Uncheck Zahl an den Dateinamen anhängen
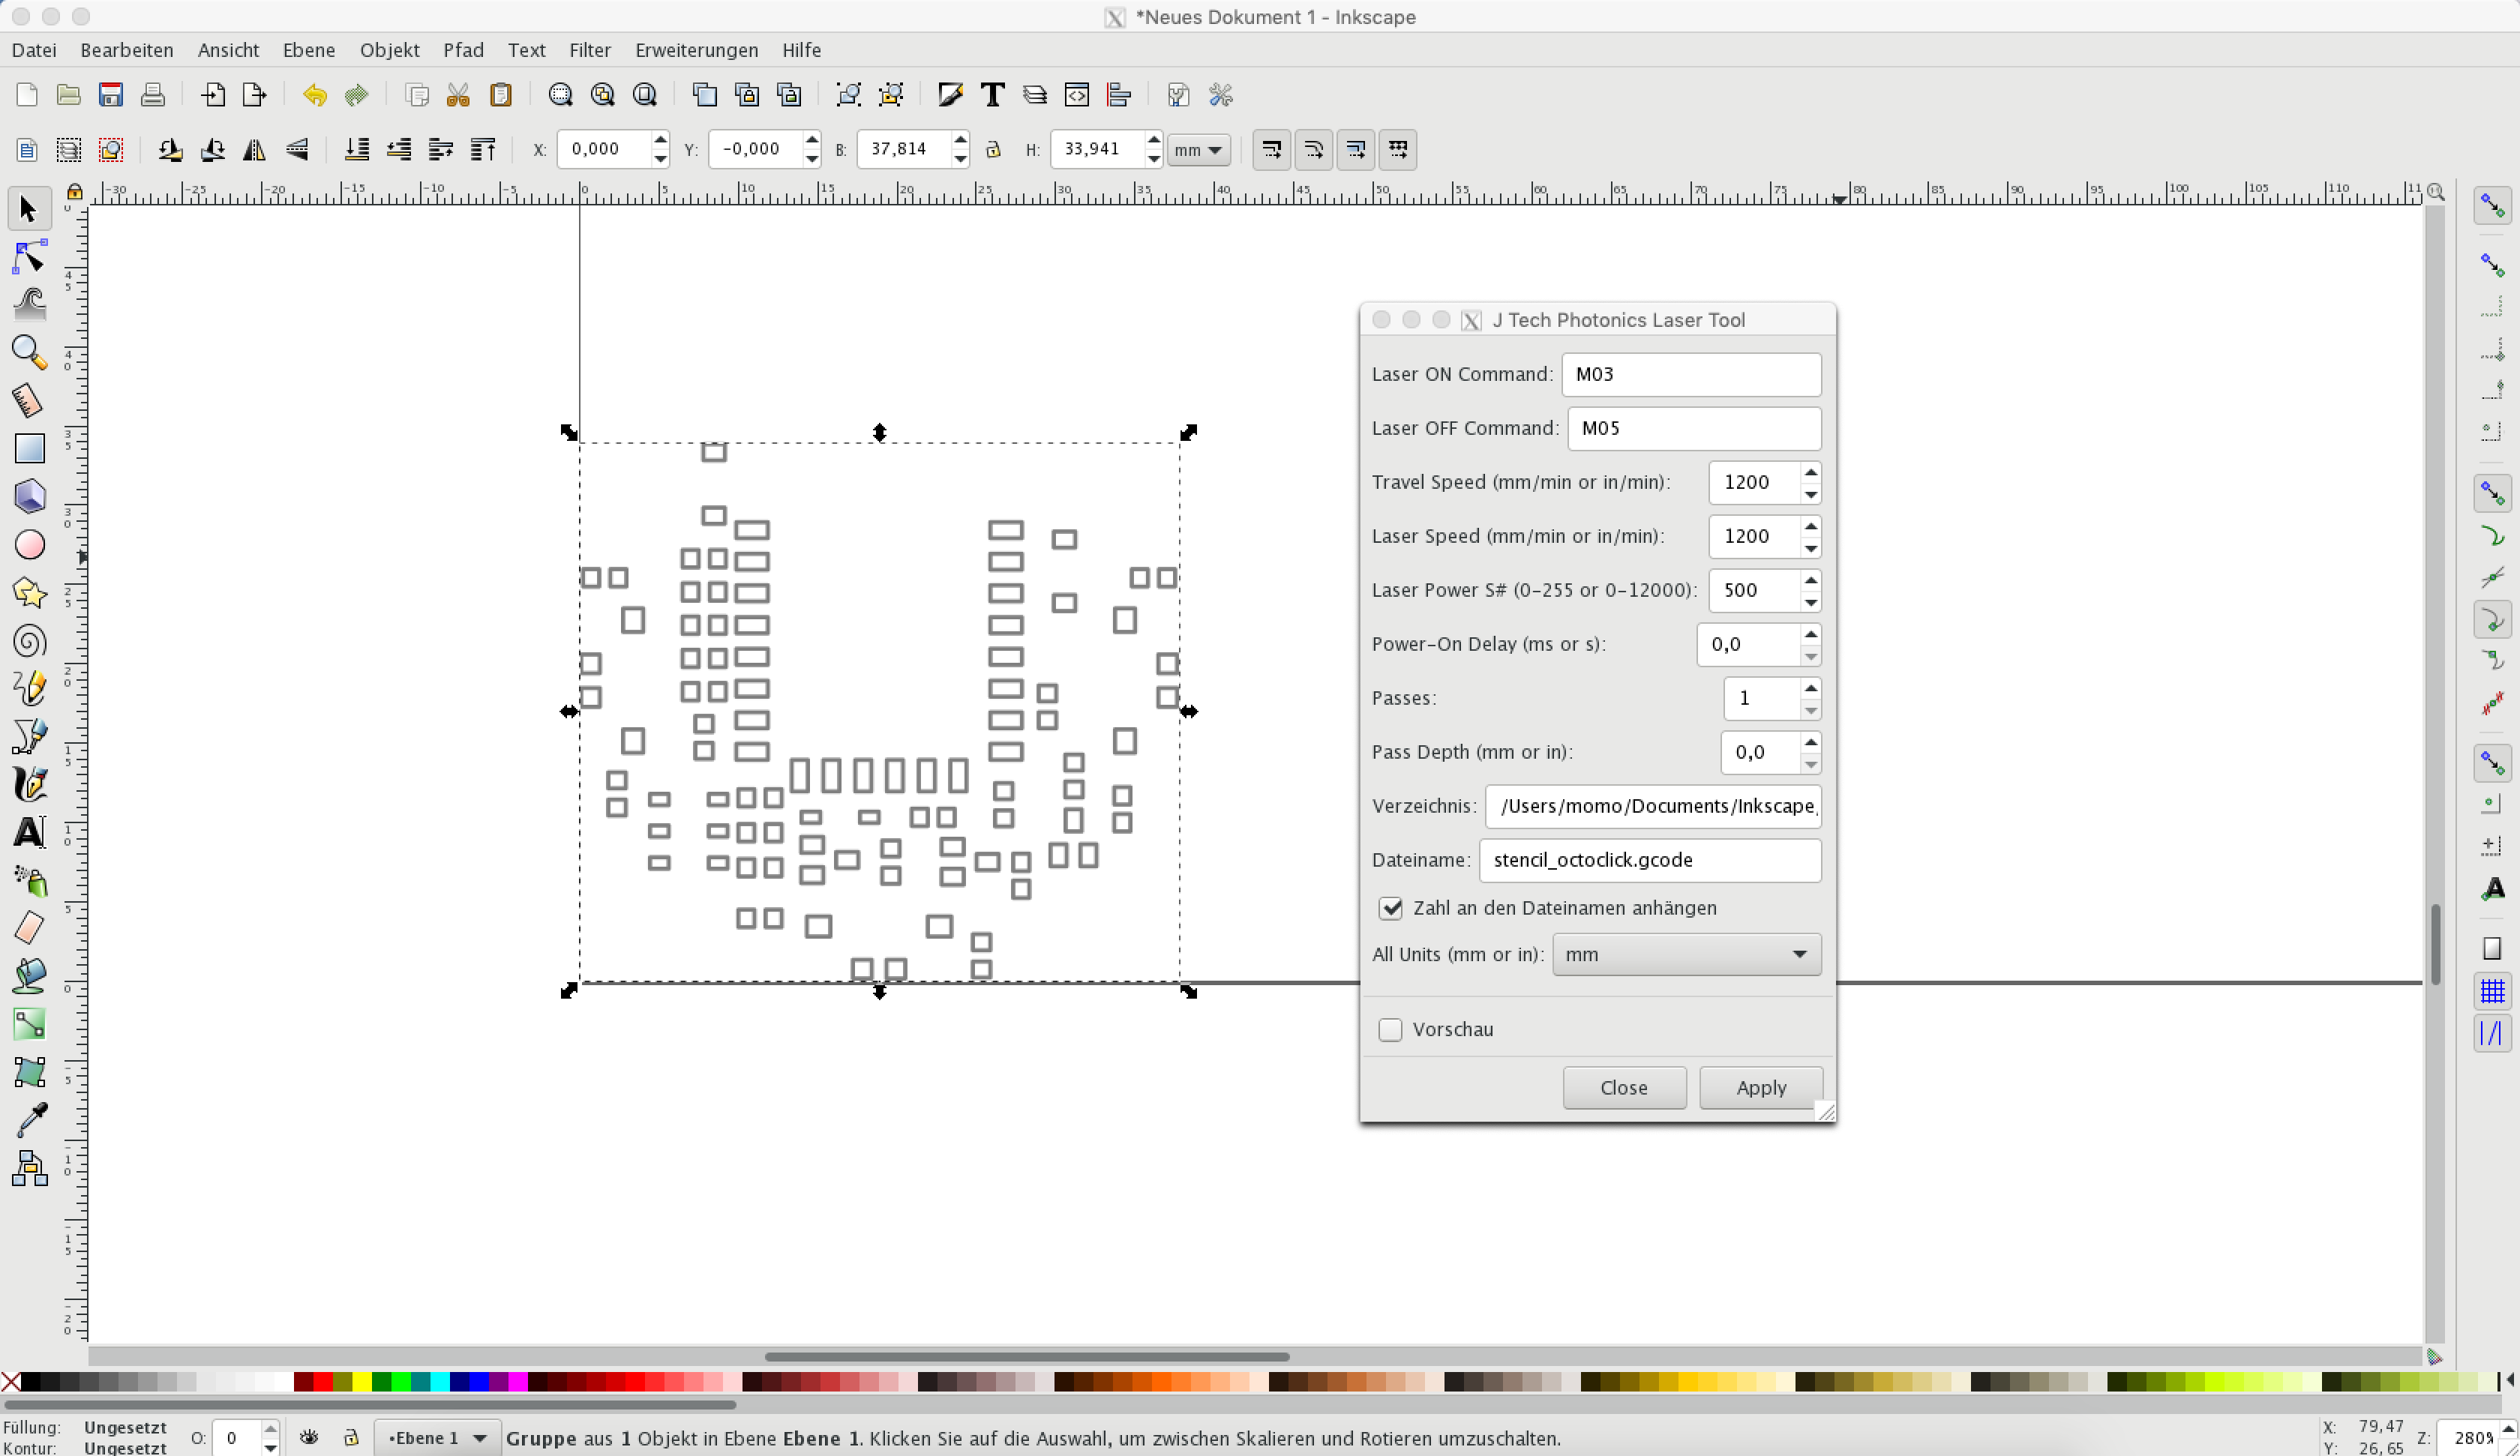The height and width of the screenshot is (1456, 2520). 1391,908
